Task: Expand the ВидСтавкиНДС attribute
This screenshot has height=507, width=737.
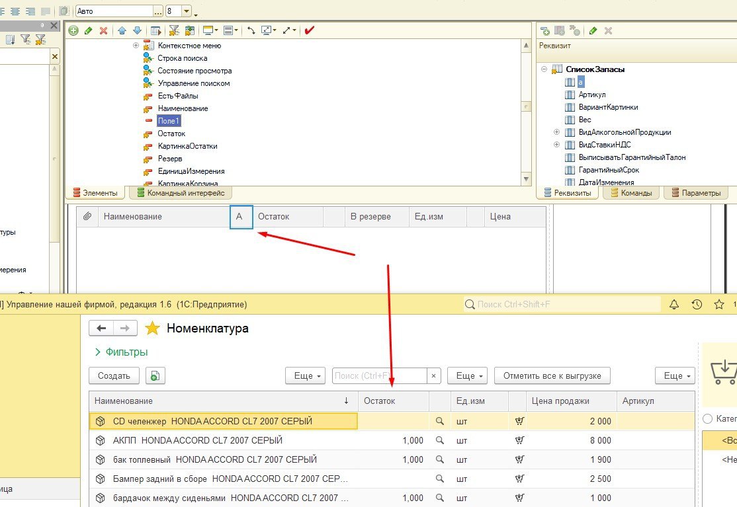Action: [556, 145]
